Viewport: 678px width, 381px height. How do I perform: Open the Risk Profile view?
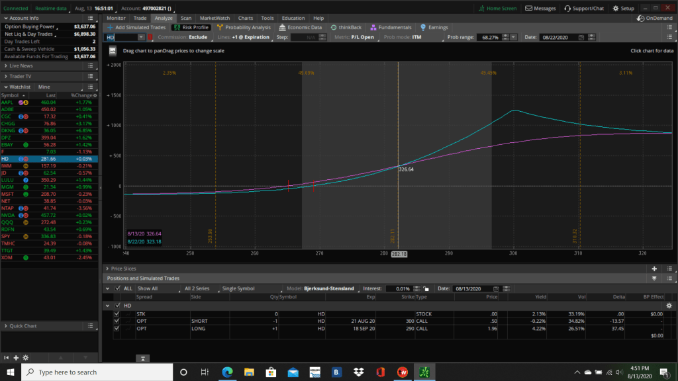191,28
